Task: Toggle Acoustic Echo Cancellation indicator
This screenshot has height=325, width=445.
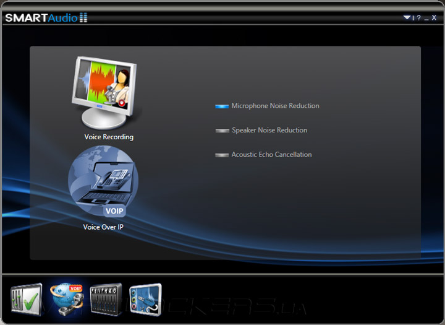Action: (x=222, y=155)
